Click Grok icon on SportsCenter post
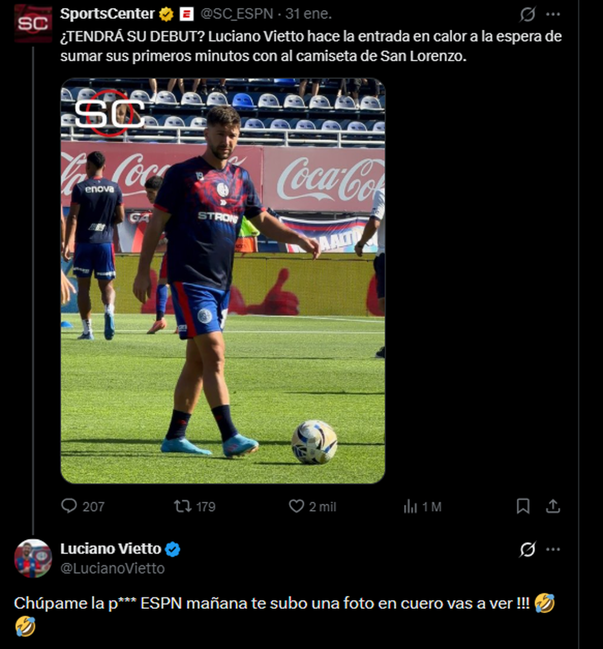The height and width of the screenshot is (649, 603). 528,15
